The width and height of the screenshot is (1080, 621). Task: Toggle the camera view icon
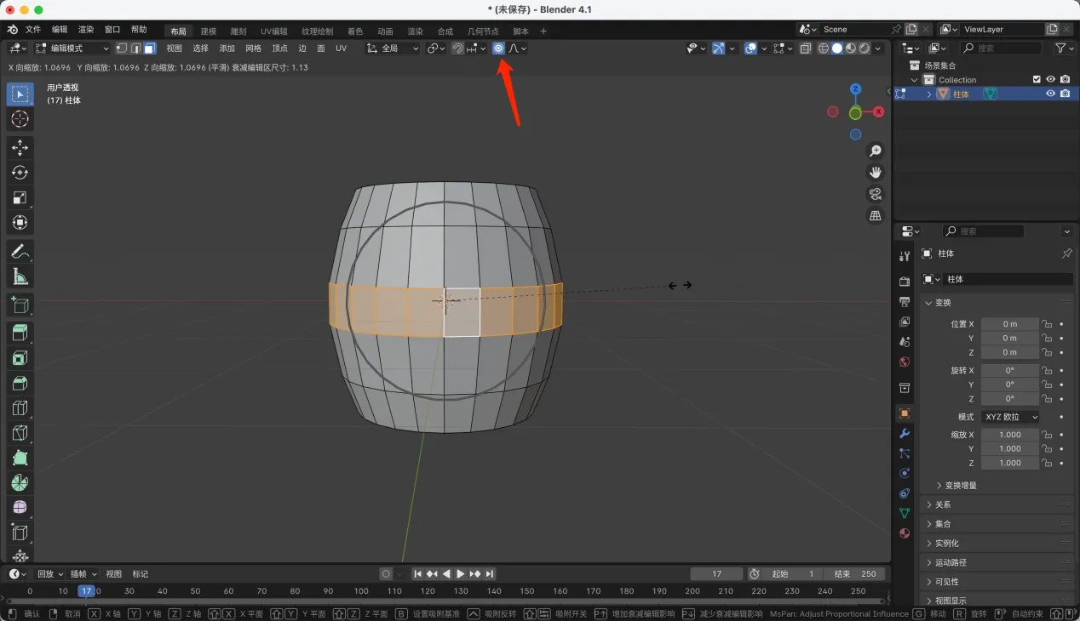[x=875, y=194]
